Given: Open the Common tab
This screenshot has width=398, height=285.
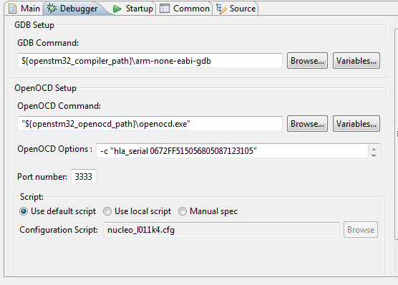Looking at the screenshot, I should tap(184, 9).
